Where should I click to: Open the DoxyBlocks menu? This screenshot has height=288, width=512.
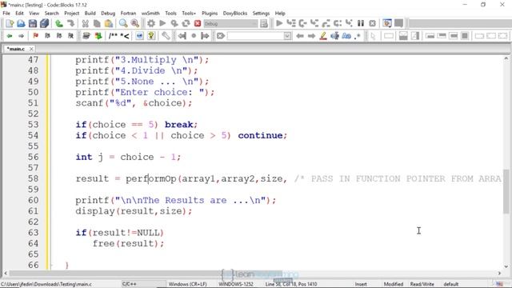tap(235, 13)
